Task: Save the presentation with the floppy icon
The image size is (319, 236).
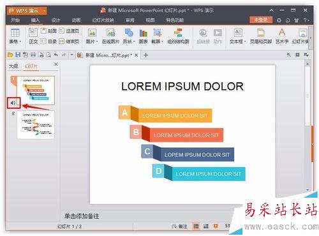Action: 18,55
